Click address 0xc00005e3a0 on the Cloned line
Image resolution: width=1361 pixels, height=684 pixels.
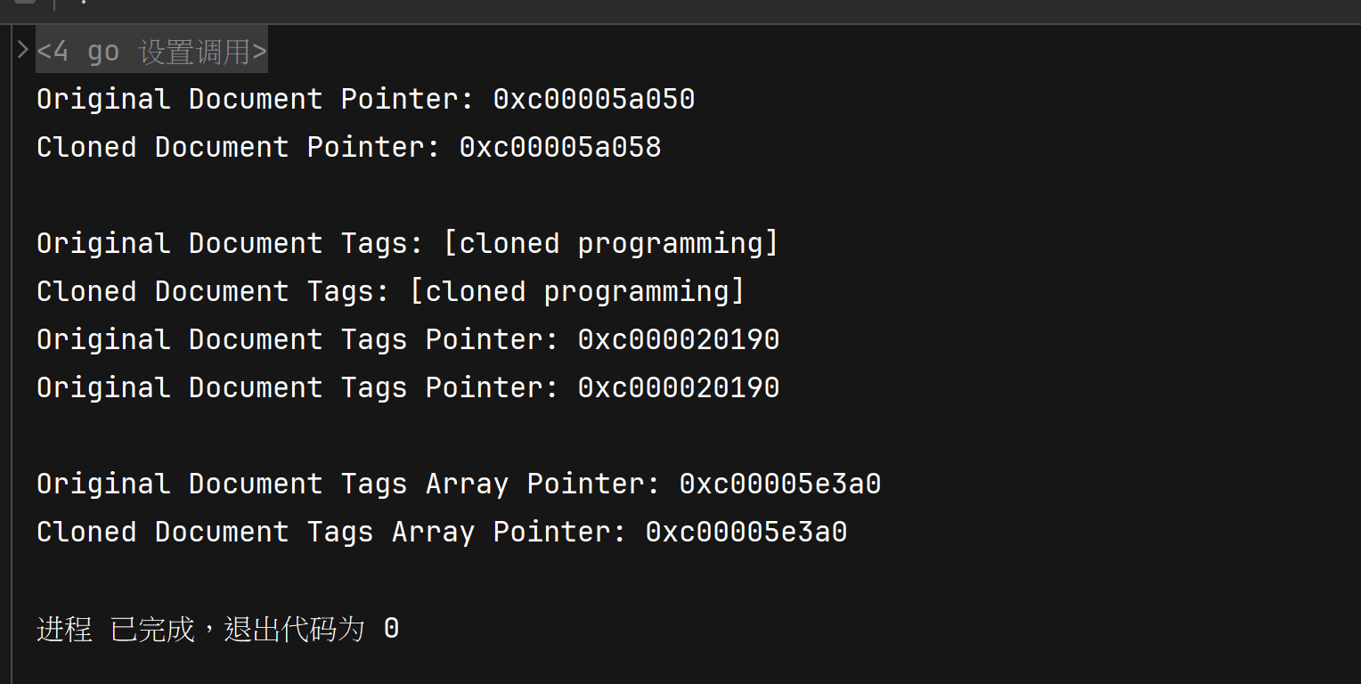[x=746, y=532]
